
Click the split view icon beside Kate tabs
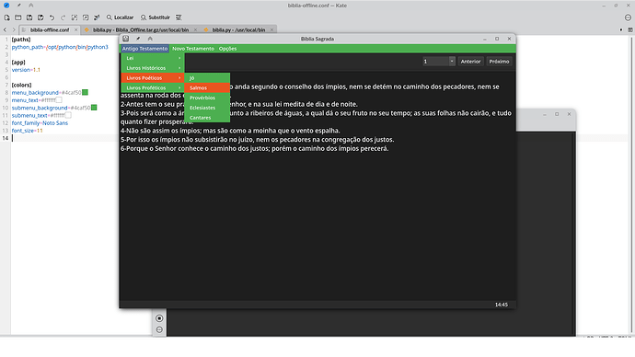[x=630, y=29]
